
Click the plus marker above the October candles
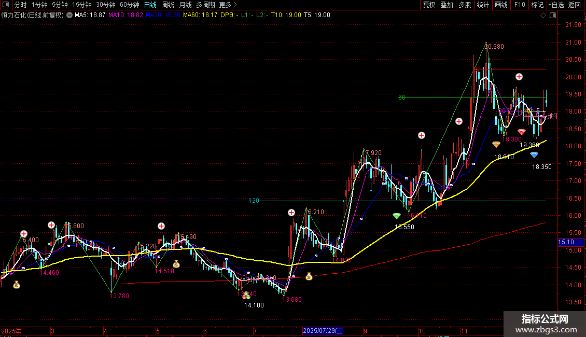422,135
